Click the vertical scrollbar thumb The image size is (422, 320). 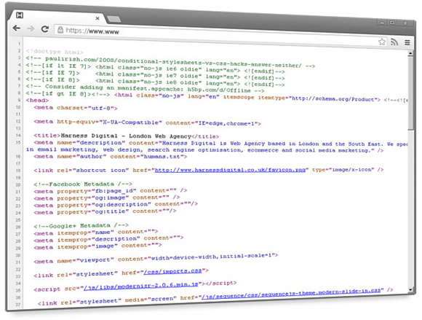[x=410, y=93]
